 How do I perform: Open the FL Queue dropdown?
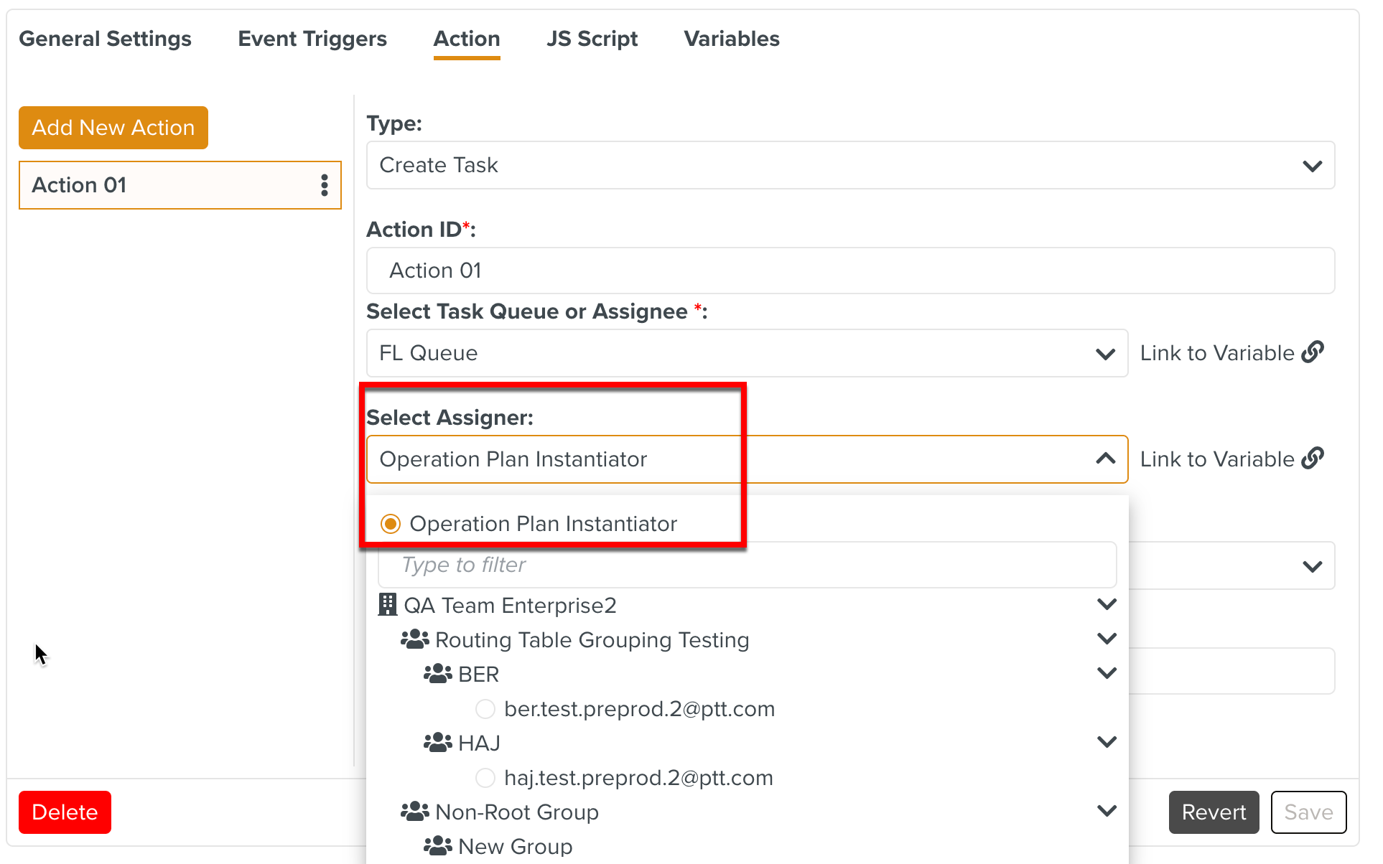pos(747,353)
